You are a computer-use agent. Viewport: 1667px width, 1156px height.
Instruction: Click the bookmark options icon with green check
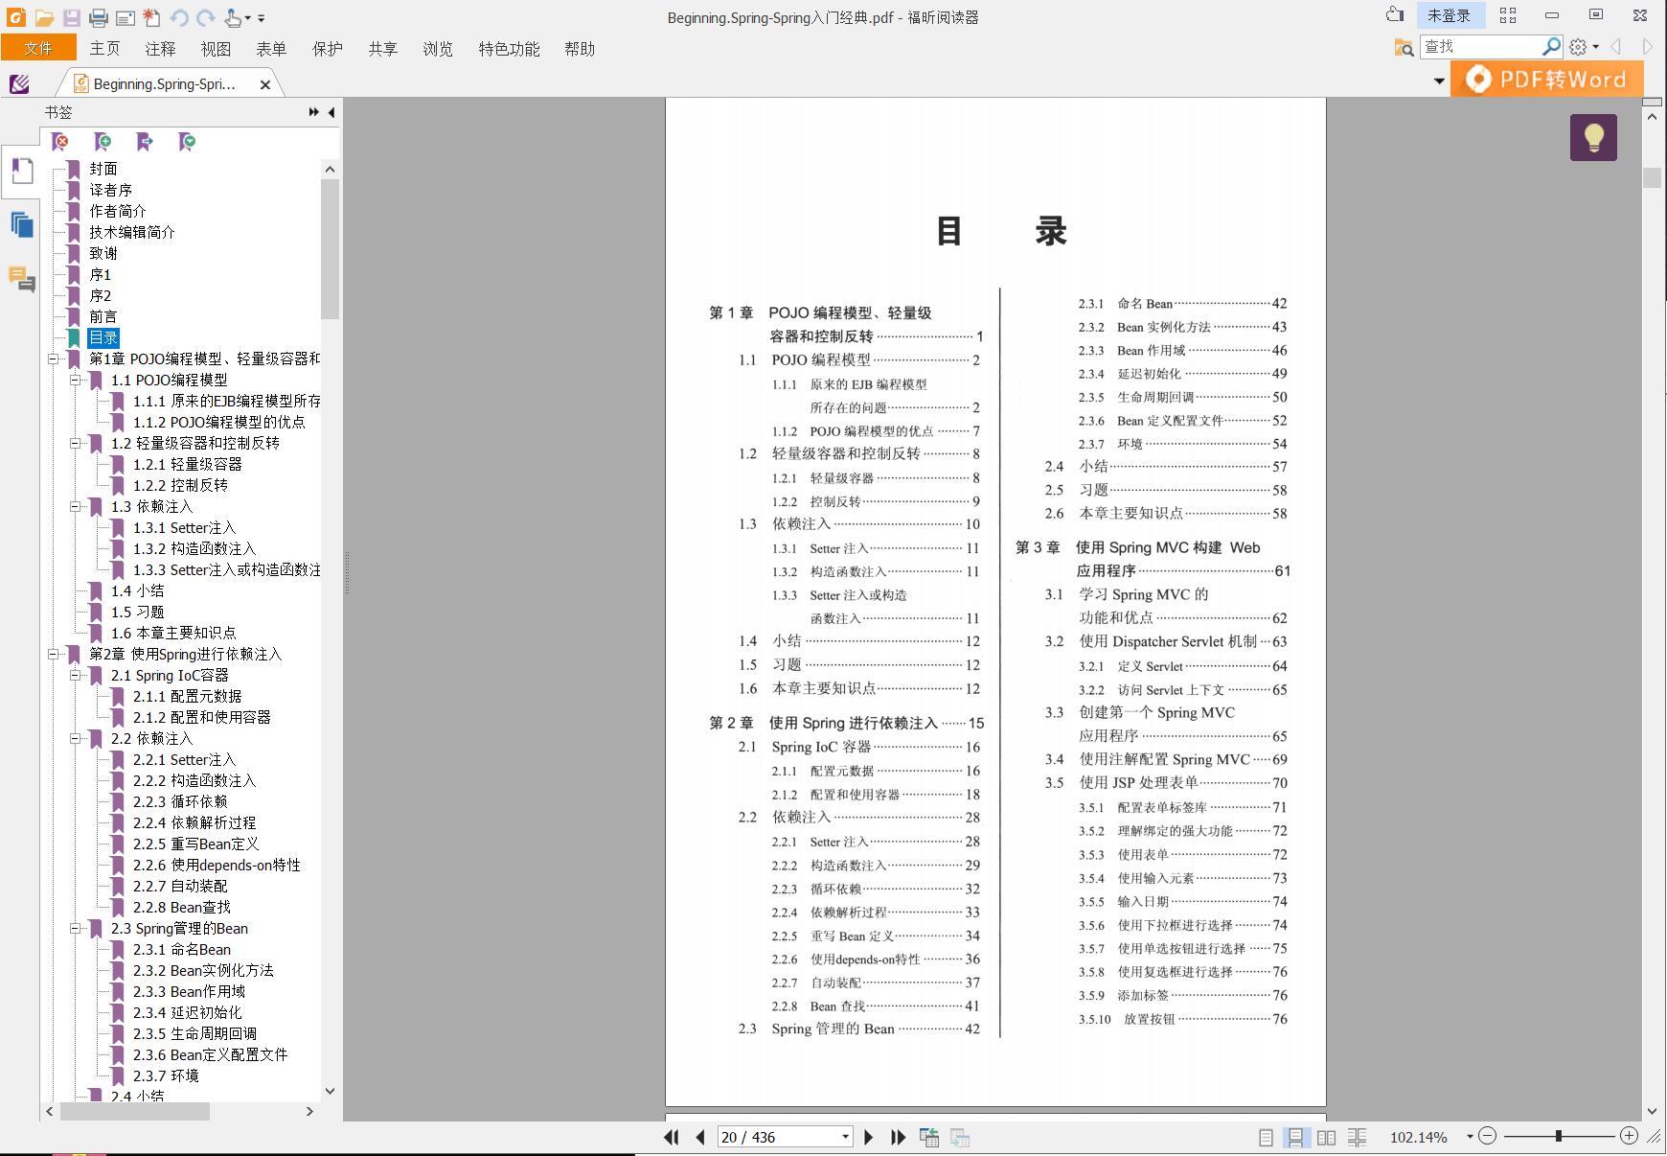pos(187,142)
